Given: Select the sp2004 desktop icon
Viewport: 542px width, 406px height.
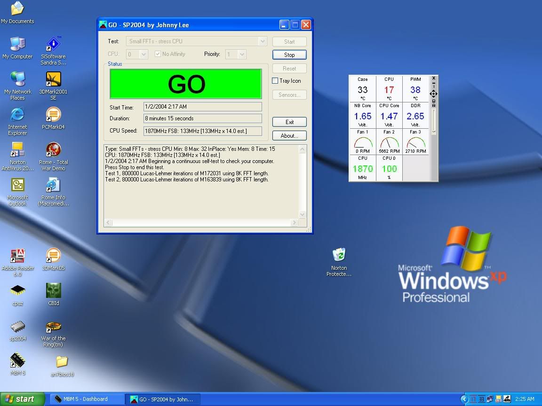Looking at the screenshot, I should 17,327.
